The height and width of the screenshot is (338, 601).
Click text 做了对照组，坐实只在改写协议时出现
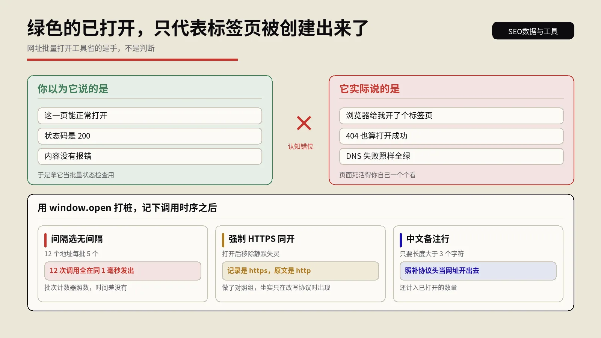coord(276,288)
